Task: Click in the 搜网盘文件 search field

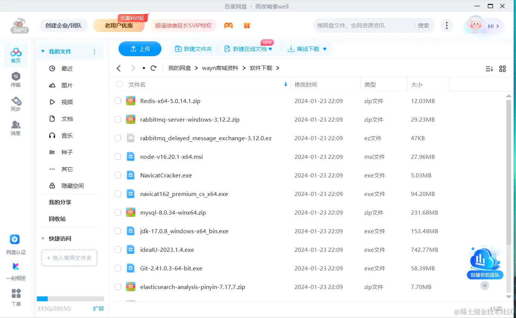Action: click(364, 26)
